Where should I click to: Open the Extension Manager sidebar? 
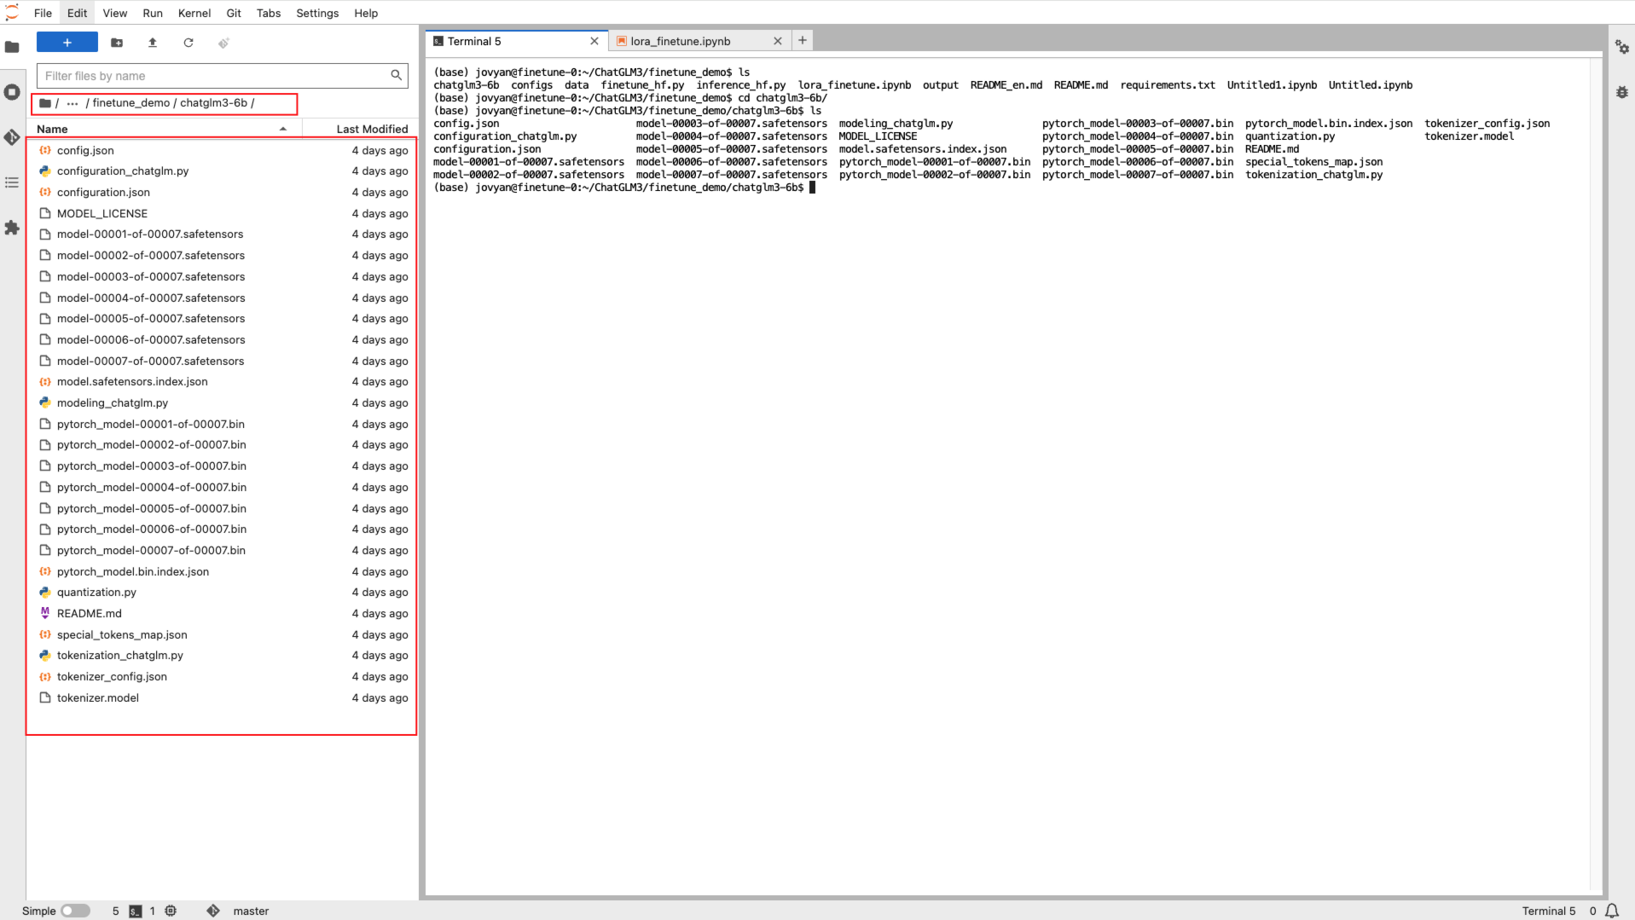12,228
